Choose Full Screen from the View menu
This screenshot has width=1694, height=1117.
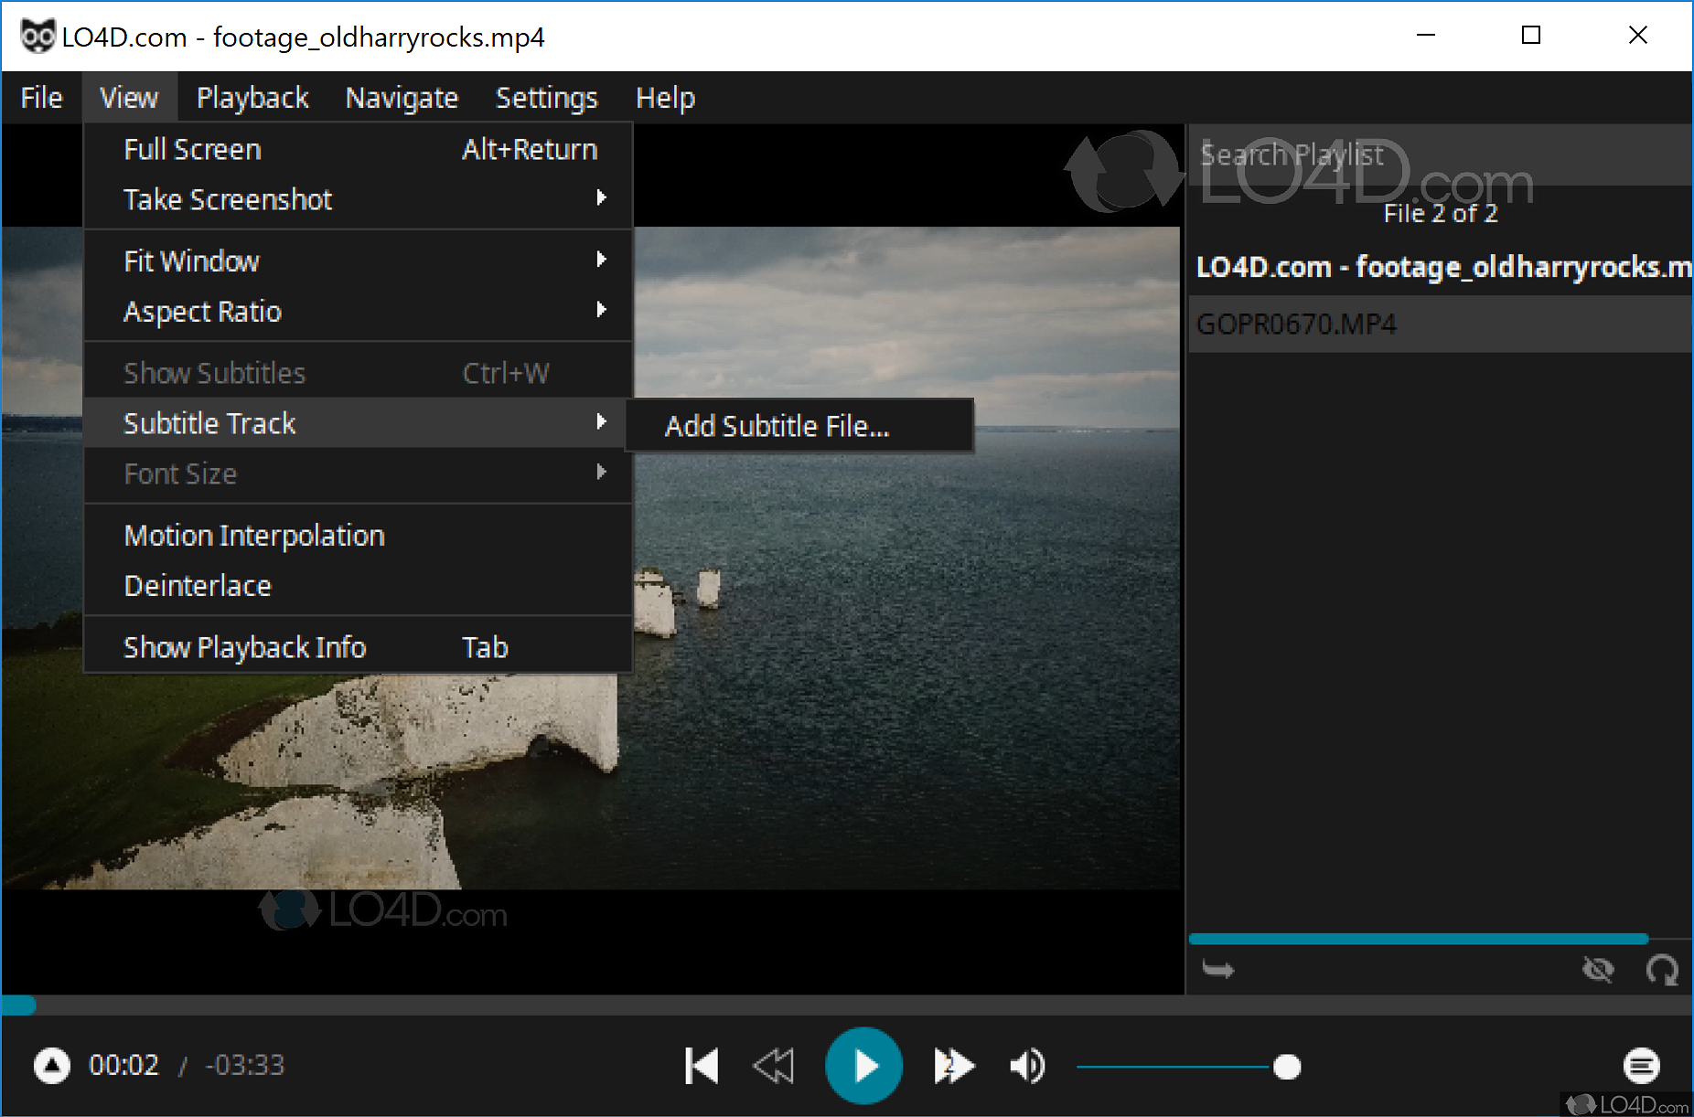pyautogui.click(x=191, y=149)
